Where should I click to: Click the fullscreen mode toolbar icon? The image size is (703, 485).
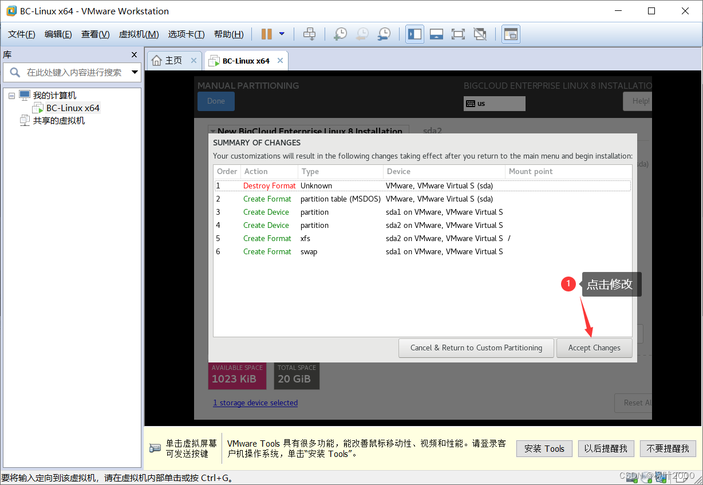[x=458, y=34]
